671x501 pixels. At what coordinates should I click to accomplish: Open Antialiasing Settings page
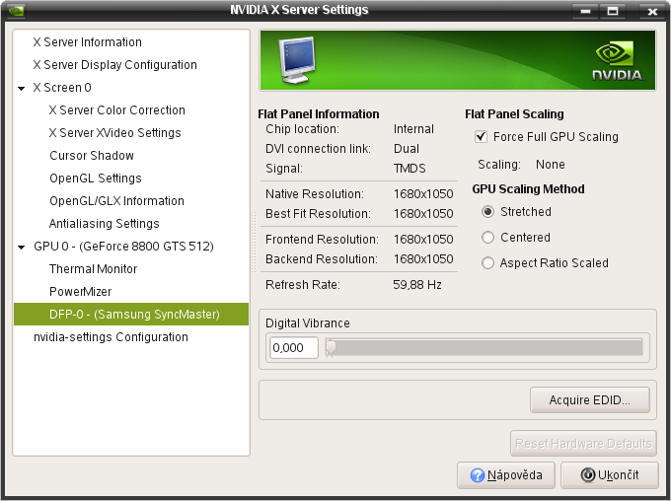(104, 223)
